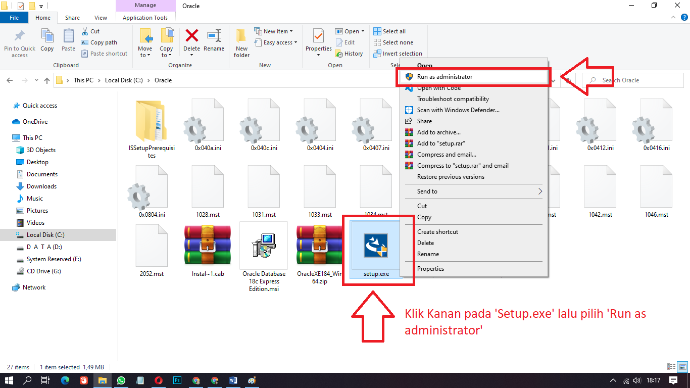
Task: Open Photoshop from the taskbar
Action: (x=177, y=380)
